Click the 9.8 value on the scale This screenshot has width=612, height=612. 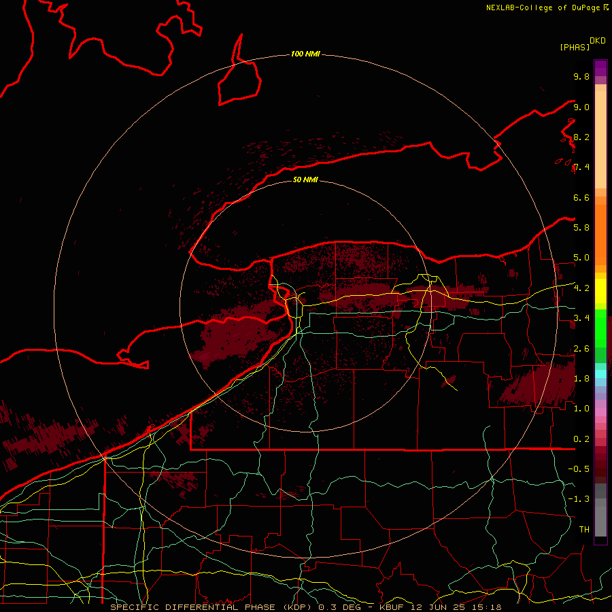tap(581, 76)
